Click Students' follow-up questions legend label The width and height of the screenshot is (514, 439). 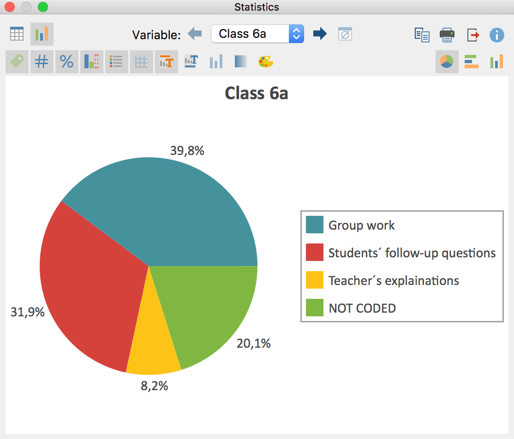pyautogui.click(x=412, y=253)
